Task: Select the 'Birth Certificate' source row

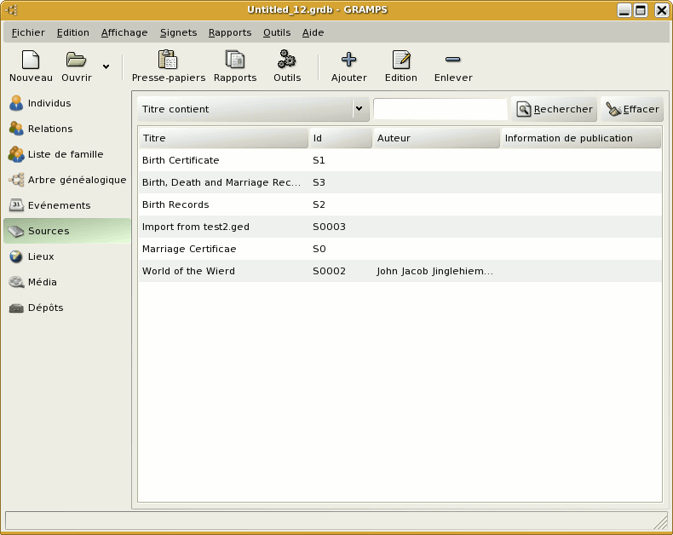Action: [x=181, y=160]
